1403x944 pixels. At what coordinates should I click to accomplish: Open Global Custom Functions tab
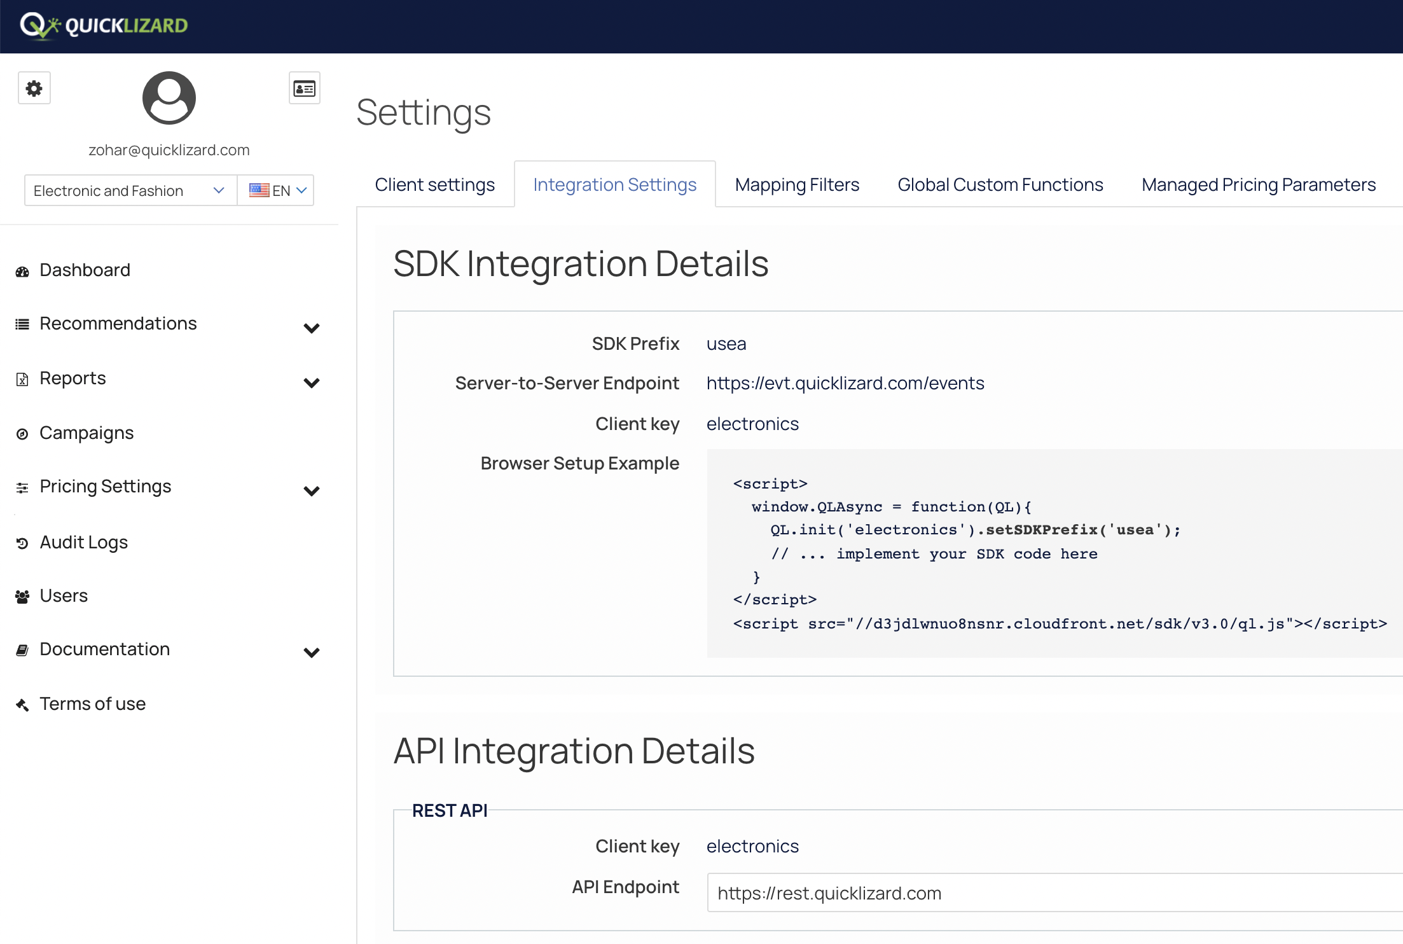[x=1000, y=185]
